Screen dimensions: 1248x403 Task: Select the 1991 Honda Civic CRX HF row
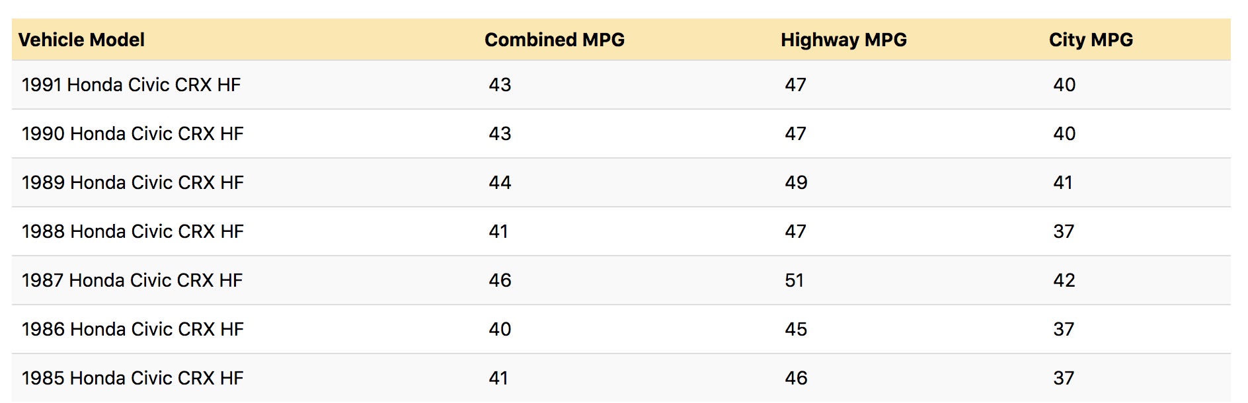click(131, 85)
